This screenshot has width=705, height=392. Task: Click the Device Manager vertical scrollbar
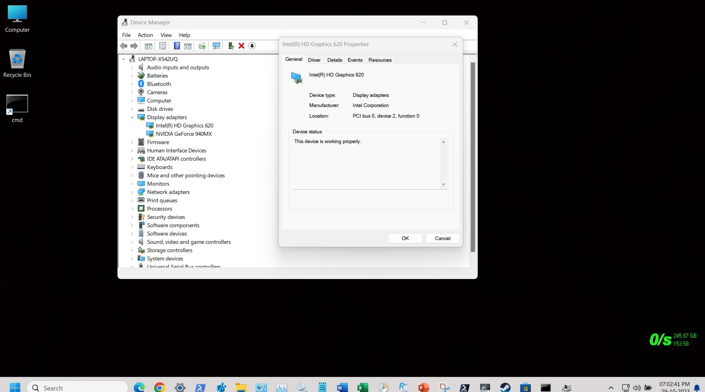click(472, 157)
